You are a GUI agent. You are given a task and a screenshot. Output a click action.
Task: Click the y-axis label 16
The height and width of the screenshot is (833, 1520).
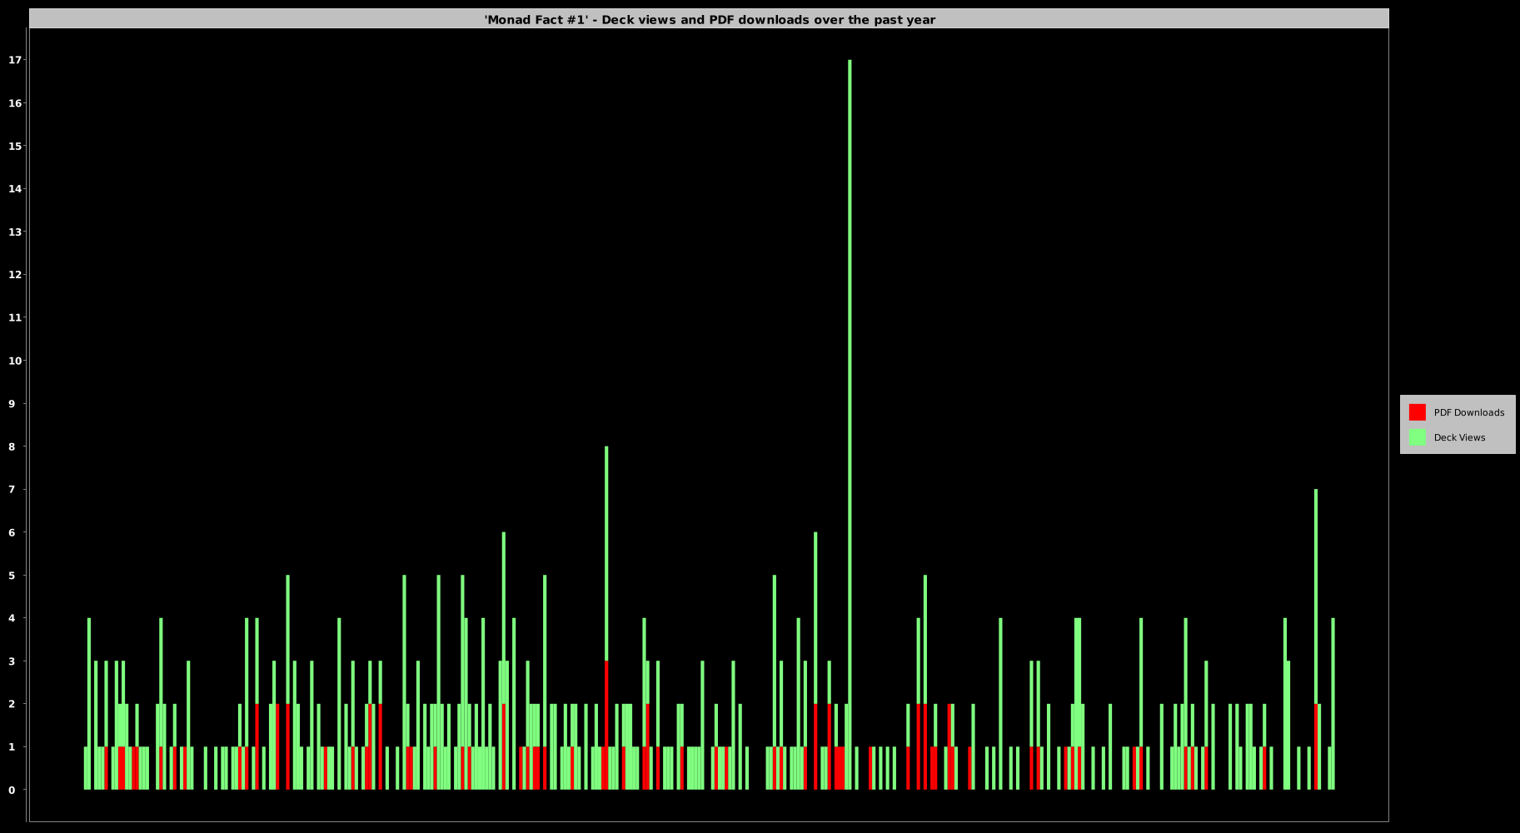(x=15, y=103)
